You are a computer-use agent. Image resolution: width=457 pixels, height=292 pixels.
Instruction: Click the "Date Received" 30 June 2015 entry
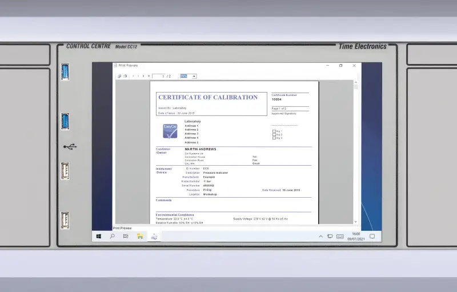281,190
